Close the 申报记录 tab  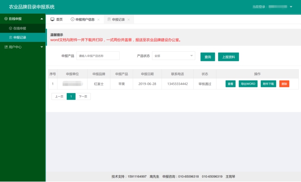(129, 19)
